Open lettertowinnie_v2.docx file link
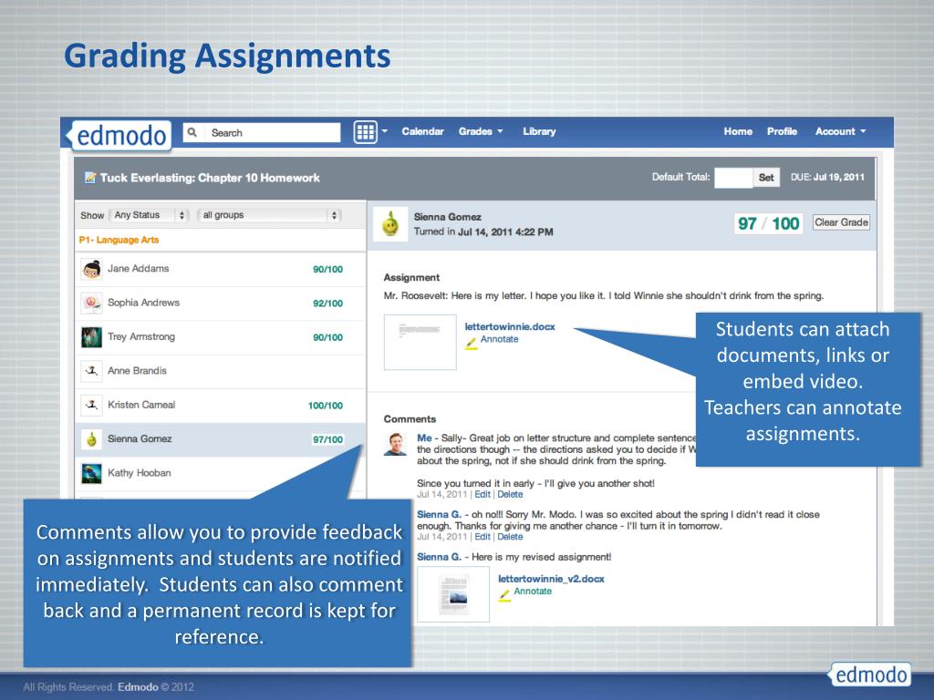 [x=551, y=579]
